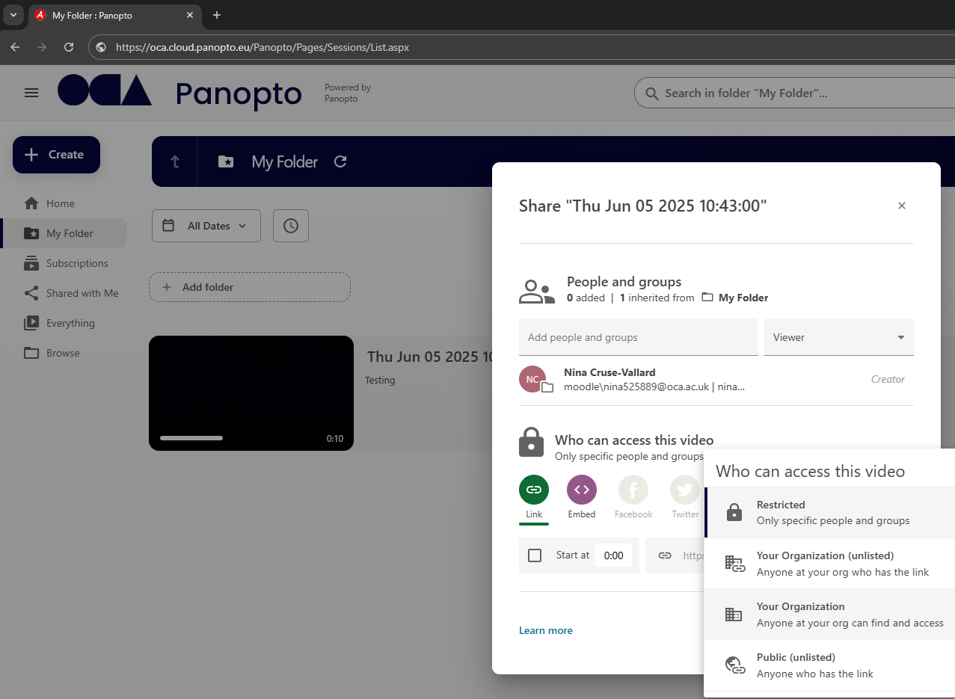
Task: Click the Add people and groups field
Action: click(x=639, y=337)
